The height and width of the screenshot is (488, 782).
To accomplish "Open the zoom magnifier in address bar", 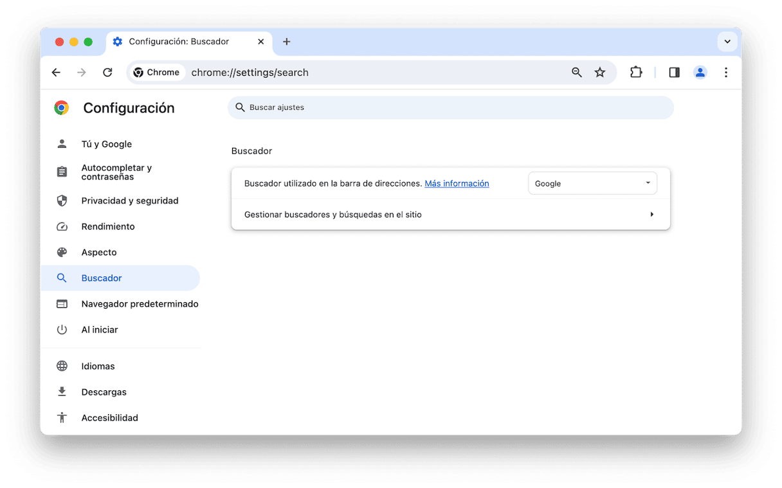I will [x=577, y=73].
